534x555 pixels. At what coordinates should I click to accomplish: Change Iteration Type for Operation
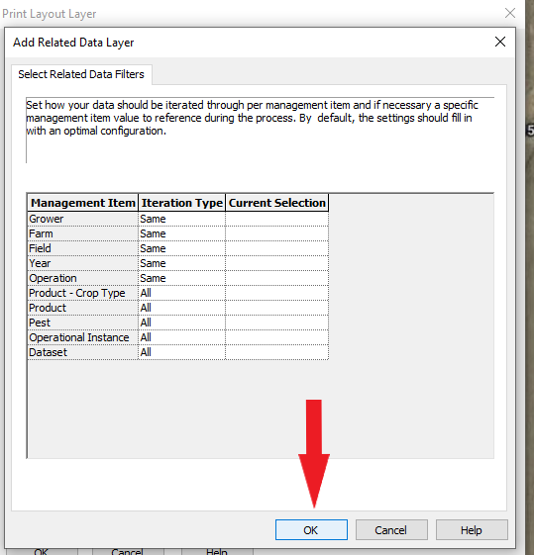point(181,278)
